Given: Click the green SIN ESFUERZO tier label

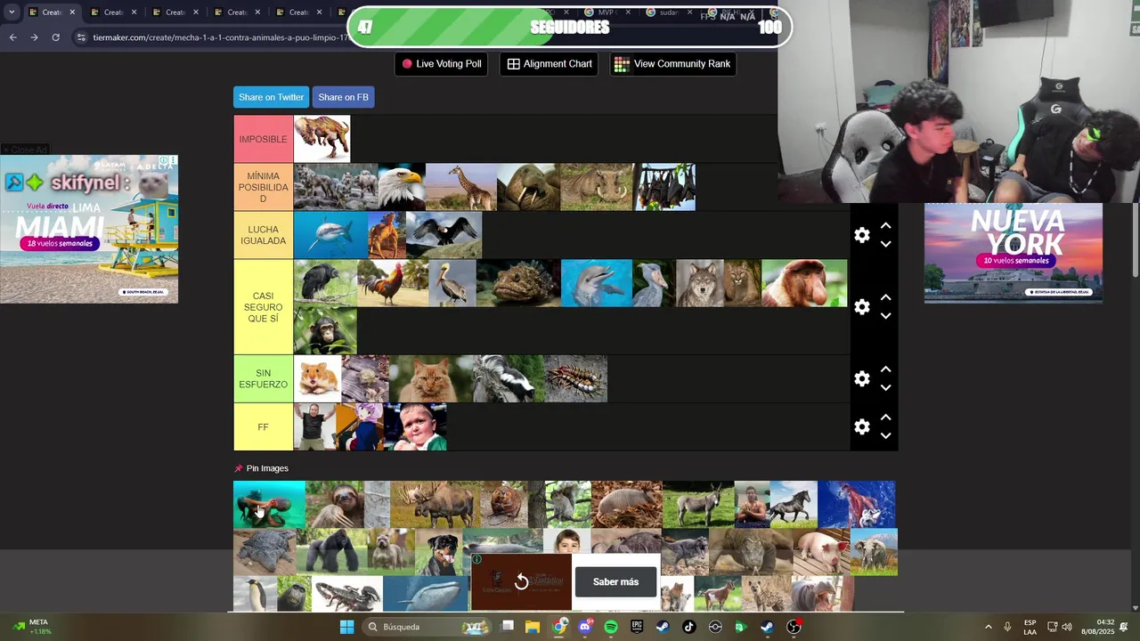Looking at the screenshot, I should (x=263, y=379).
